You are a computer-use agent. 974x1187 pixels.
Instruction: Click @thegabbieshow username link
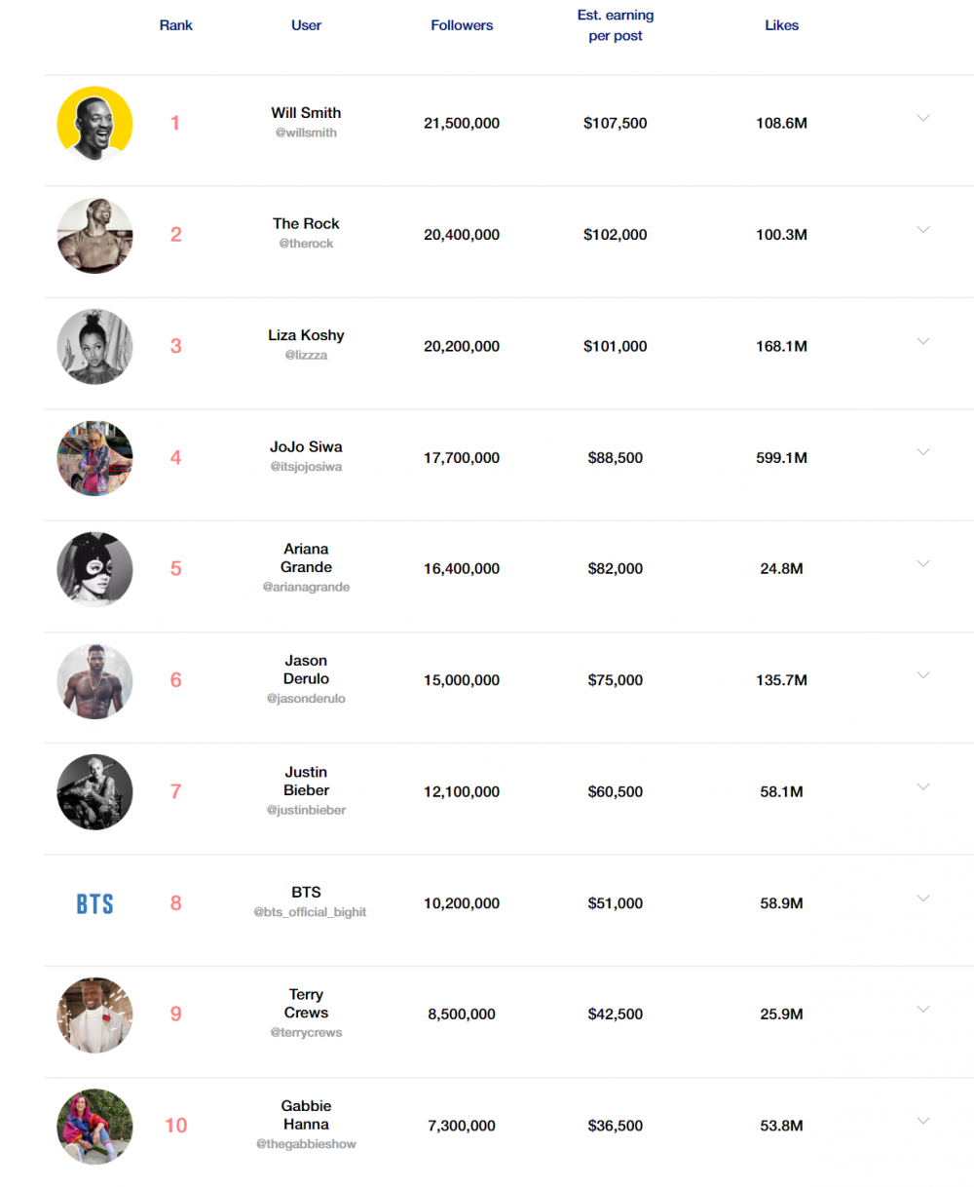coord(306,1144)
